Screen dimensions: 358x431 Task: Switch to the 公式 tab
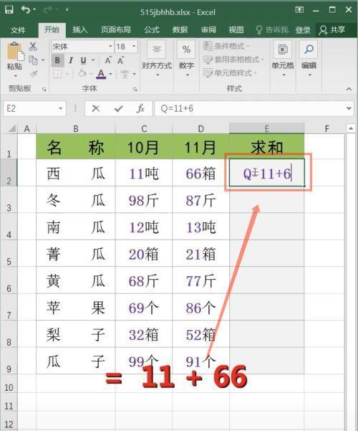tap(152, 29)
